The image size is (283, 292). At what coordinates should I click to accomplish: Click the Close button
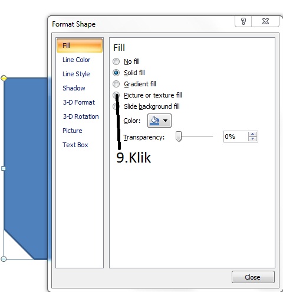pyautogui.click(x=253, y=277)
